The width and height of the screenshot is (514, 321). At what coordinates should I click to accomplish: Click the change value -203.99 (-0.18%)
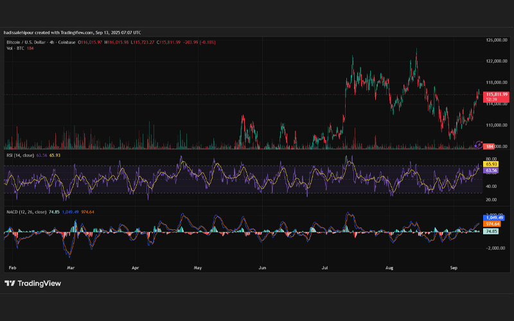199,42
